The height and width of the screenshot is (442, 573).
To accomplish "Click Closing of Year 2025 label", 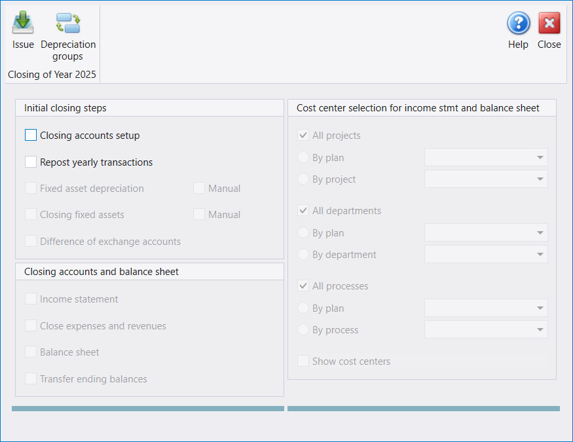I will click(x=52, y=75).
